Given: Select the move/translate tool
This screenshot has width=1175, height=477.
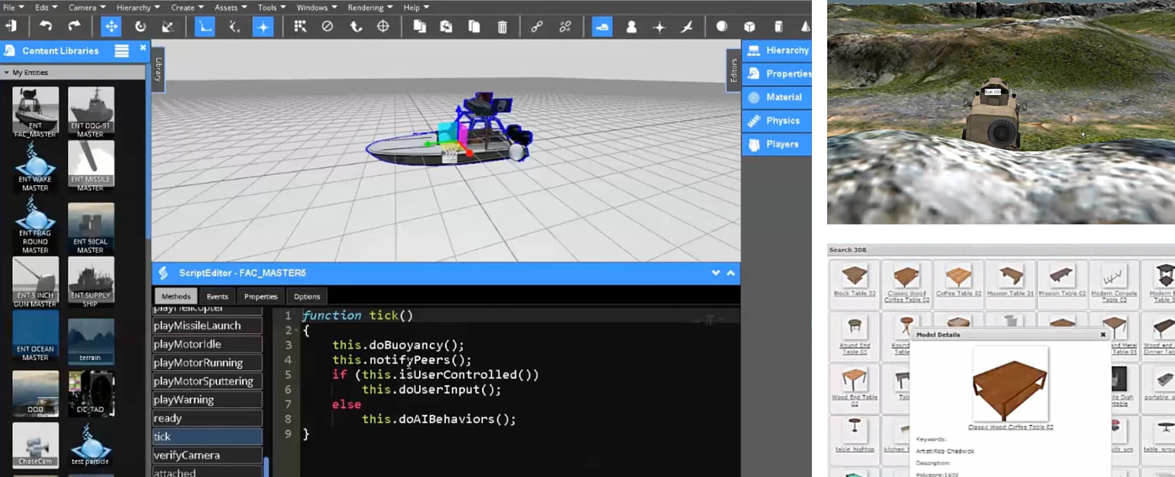Looking at the screenshot, I should point(110,26).
